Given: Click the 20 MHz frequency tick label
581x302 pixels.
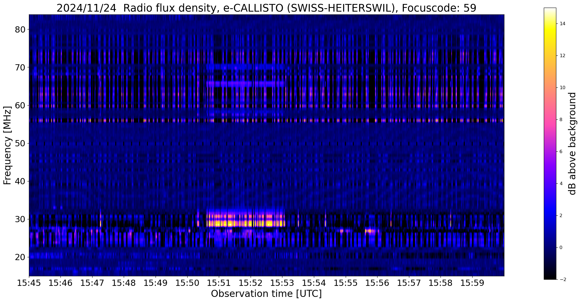Looking at the screenshot, I should point(20,257).
